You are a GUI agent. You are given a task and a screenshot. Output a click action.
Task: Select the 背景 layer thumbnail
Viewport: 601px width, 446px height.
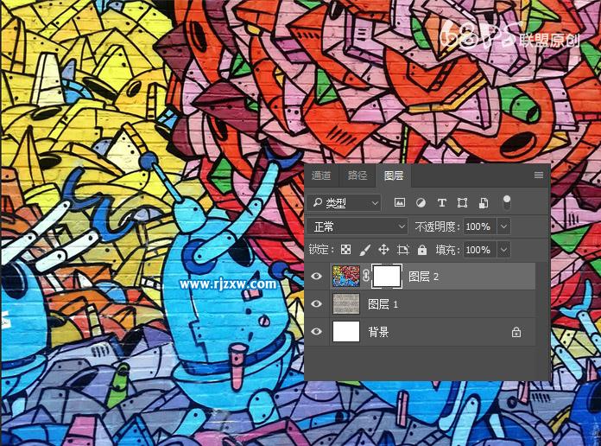pyautogui.click(x=346, y=332)
